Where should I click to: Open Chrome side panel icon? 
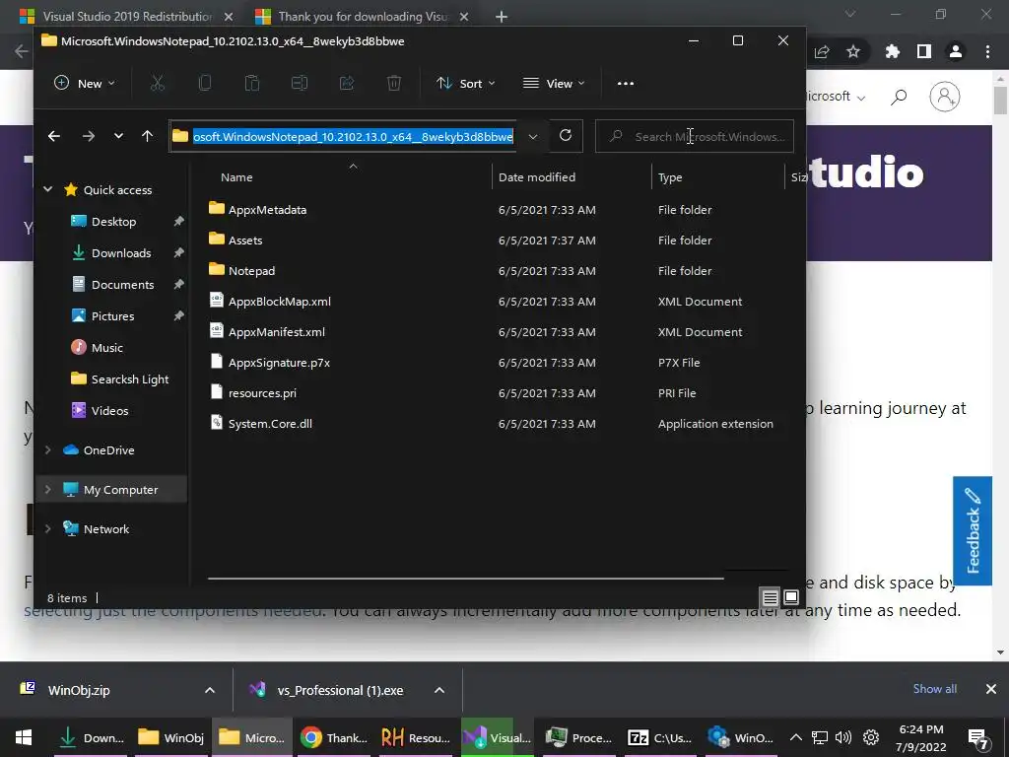point(924,51)
